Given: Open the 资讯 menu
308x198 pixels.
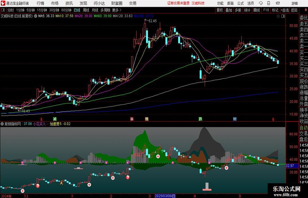Looking at the screenshot, I should click(x=69, y=3).
